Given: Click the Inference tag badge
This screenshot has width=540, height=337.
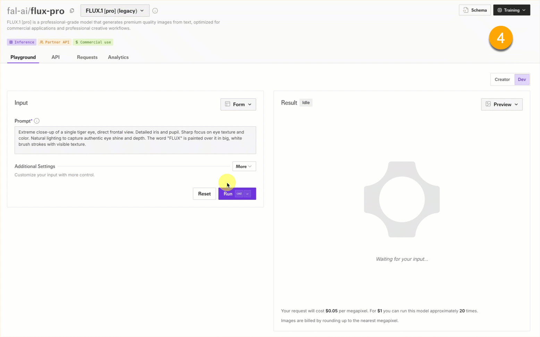Looking at the screenshot, I should click(x=22, y=42).
